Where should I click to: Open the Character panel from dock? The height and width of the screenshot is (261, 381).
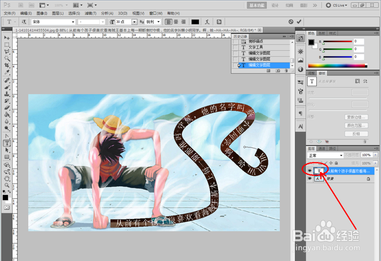pos(301,126)
